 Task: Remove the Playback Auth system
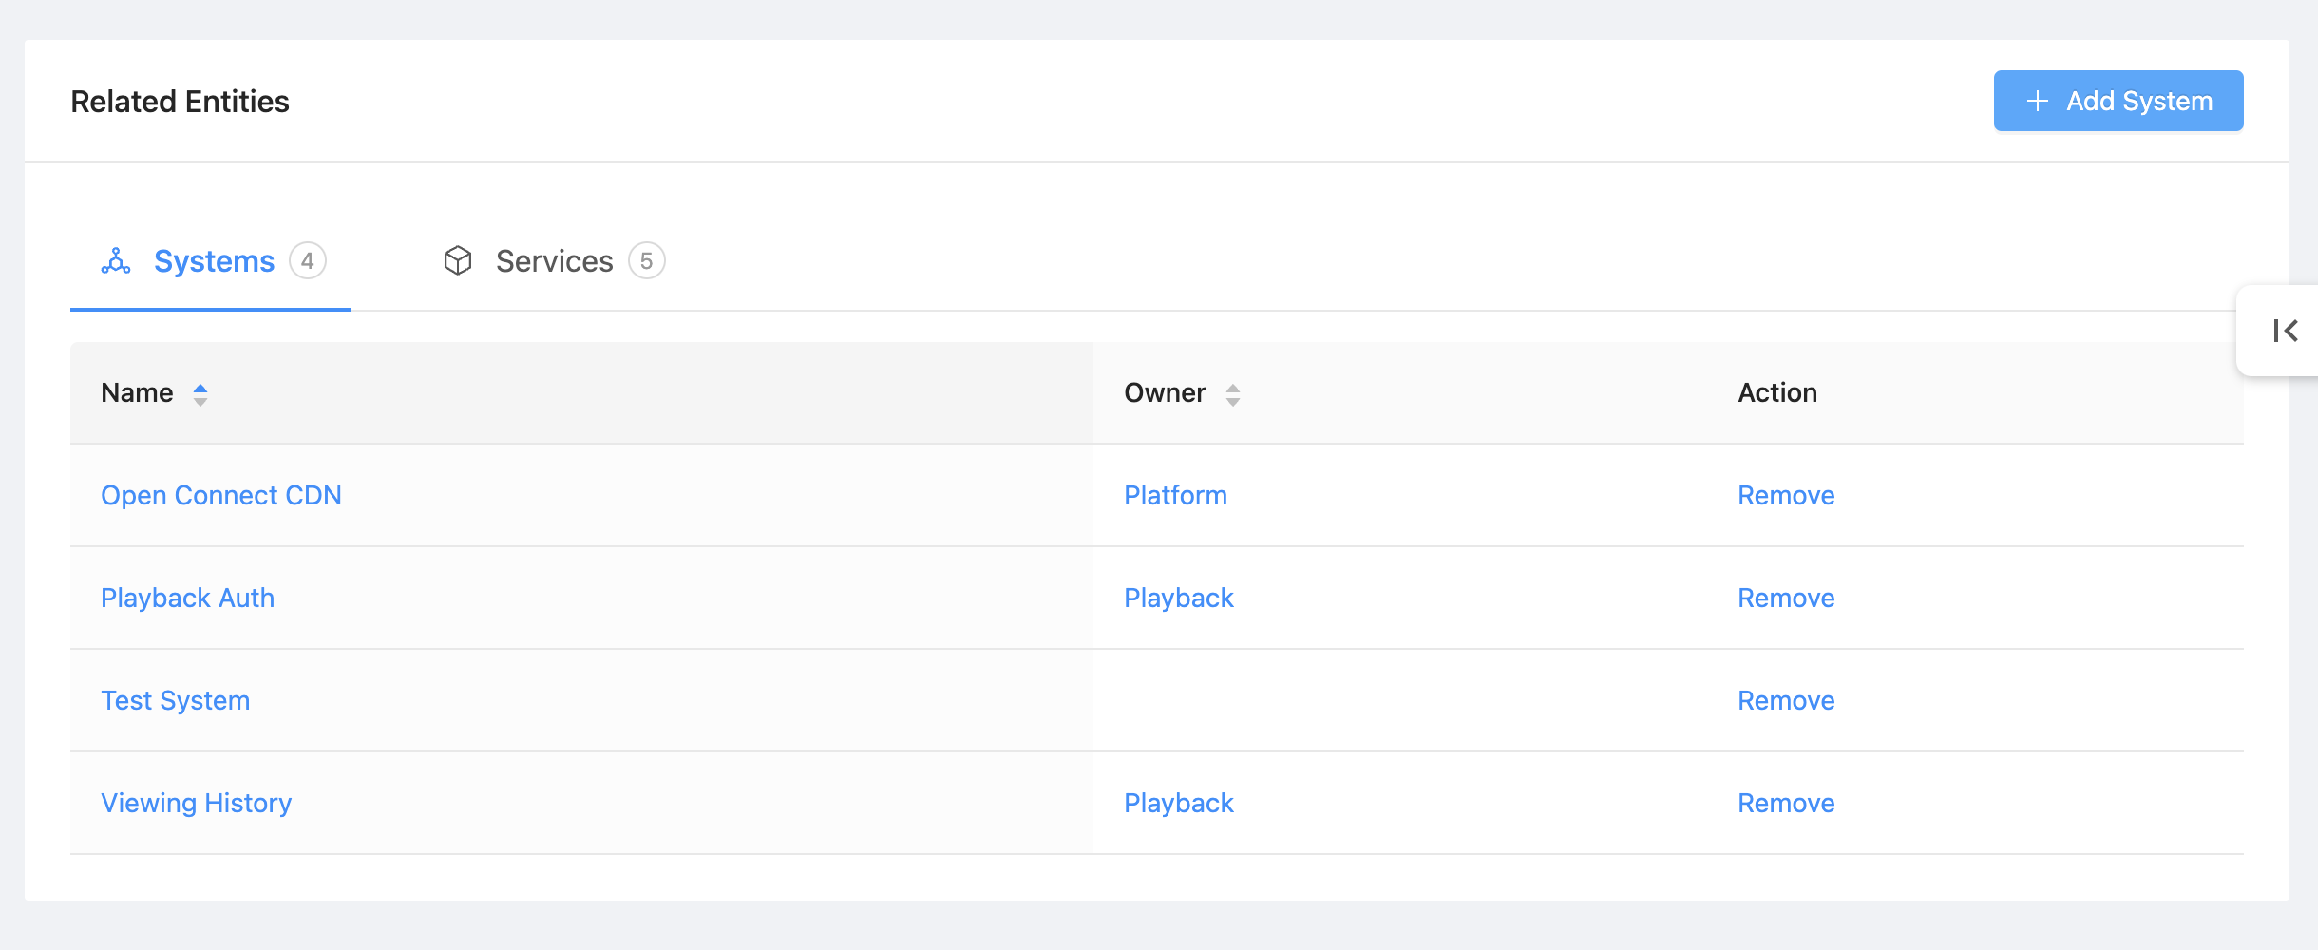tap(1786, 598)
